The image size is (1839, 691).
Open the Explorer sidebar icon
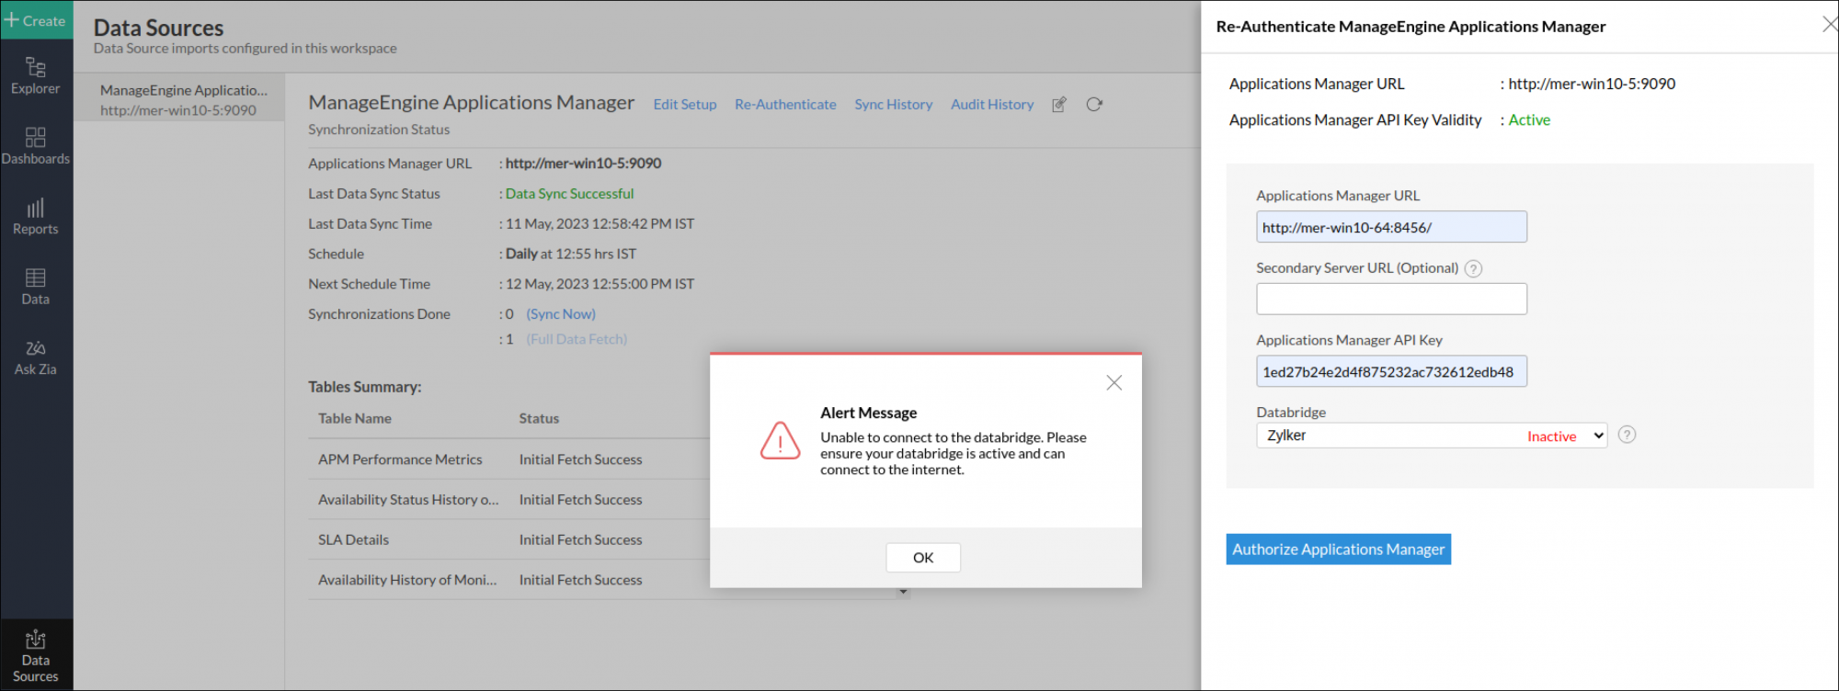click(x=36, y=75)
